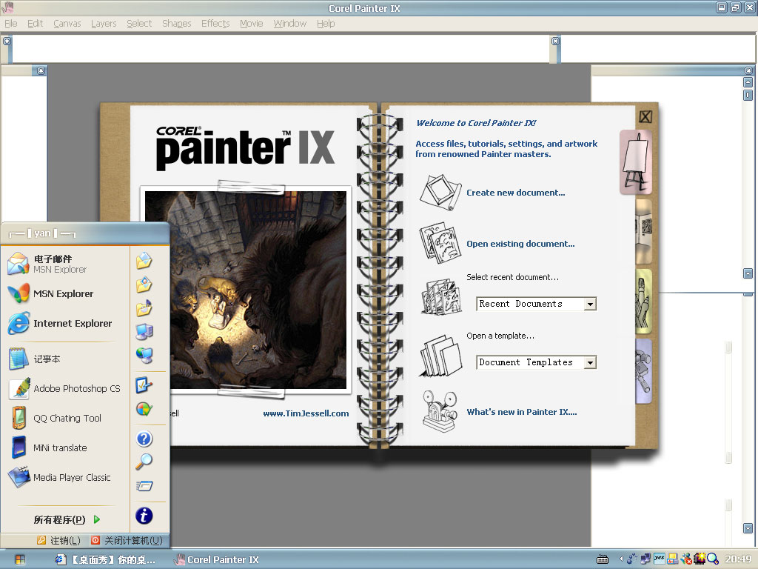Select the easel tab on the welcome book
The image size is (758, 569).
coord(636,162)
